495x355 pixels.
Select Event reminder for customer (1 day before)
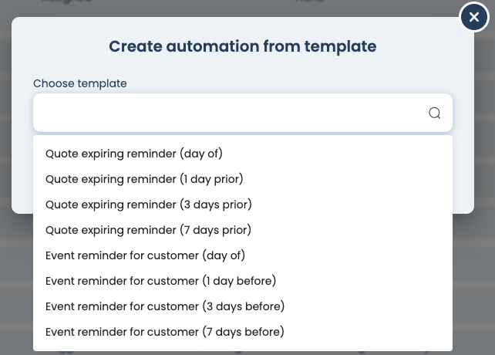(x=160, y=281)
